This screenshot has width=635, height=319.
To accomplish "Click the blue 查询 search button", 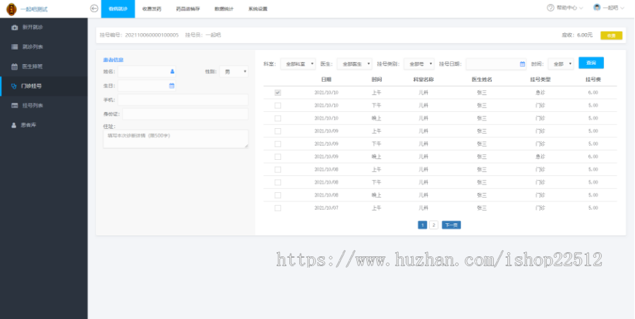I will (591, 63).
